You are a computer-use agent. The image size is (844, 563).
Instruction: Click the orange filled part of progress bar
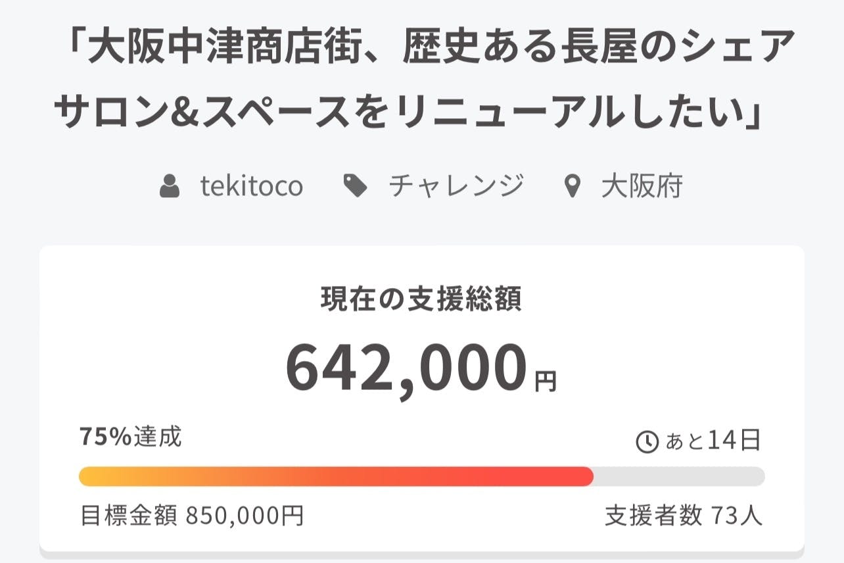[335, 476]
